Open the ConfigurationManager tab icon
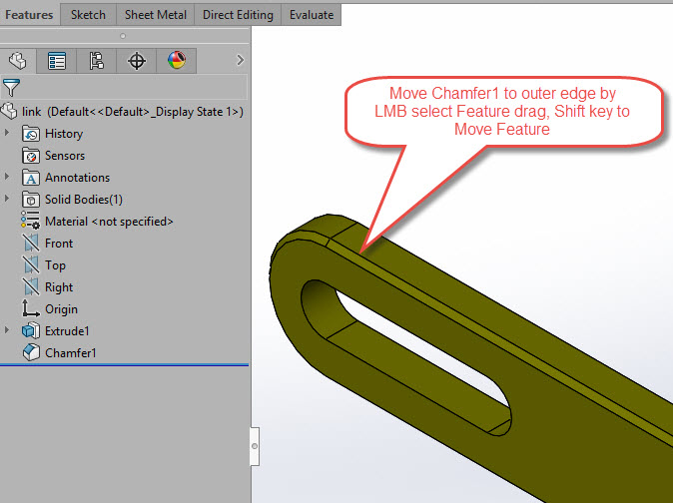This screenshot has width=673, height=503. point(97,61)
